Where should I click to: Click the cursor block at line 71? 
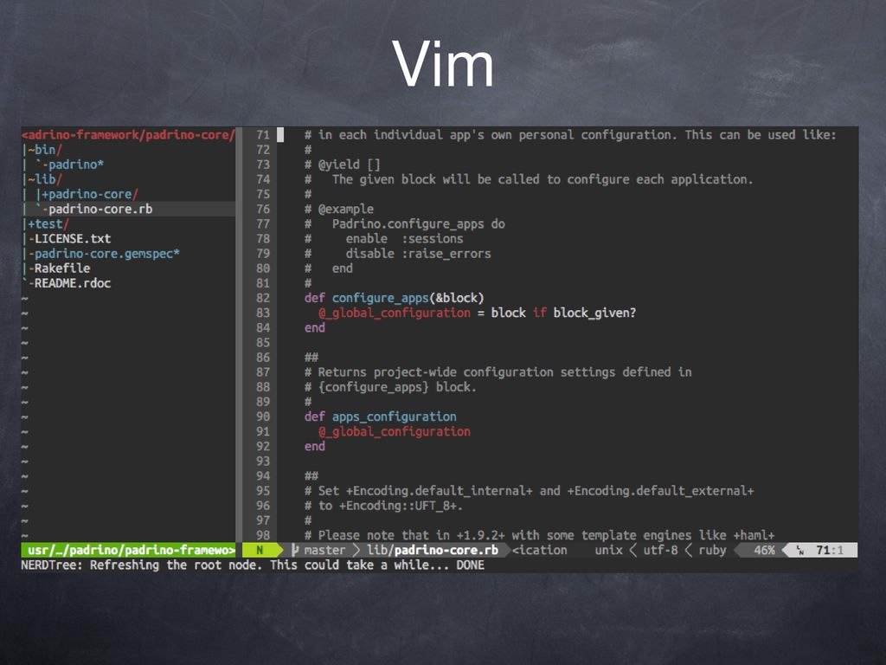point(280,135)
